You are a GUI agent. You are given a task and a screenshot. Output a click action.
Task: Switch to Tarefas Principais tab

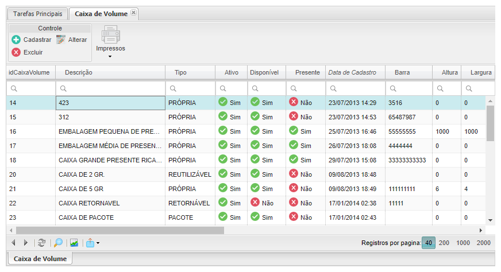[x=38, y=14]
